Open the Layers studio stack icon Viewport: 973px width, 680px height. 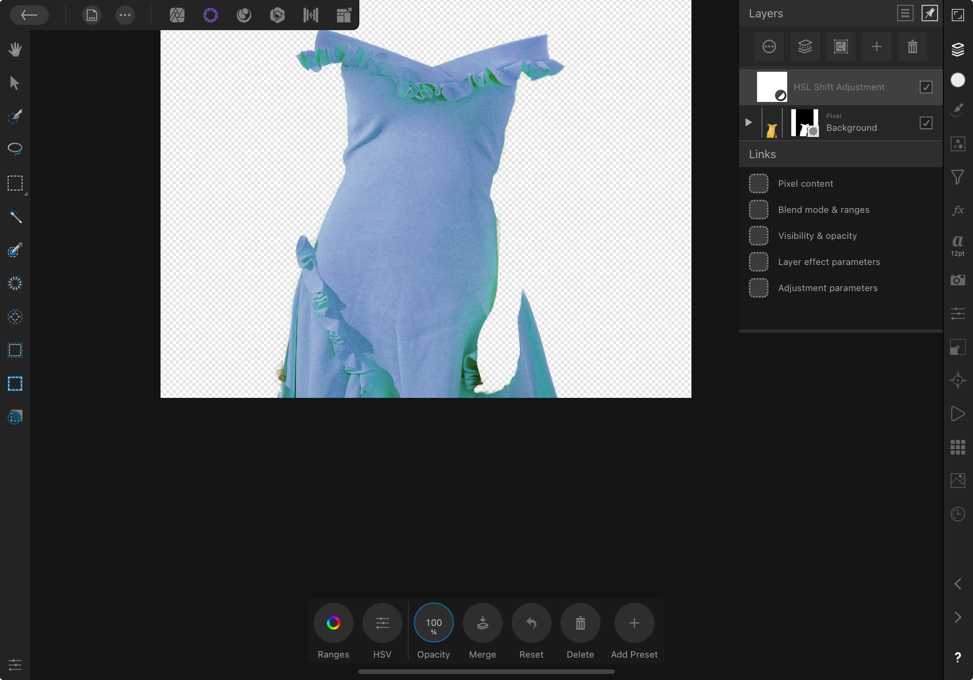[958, 49]
